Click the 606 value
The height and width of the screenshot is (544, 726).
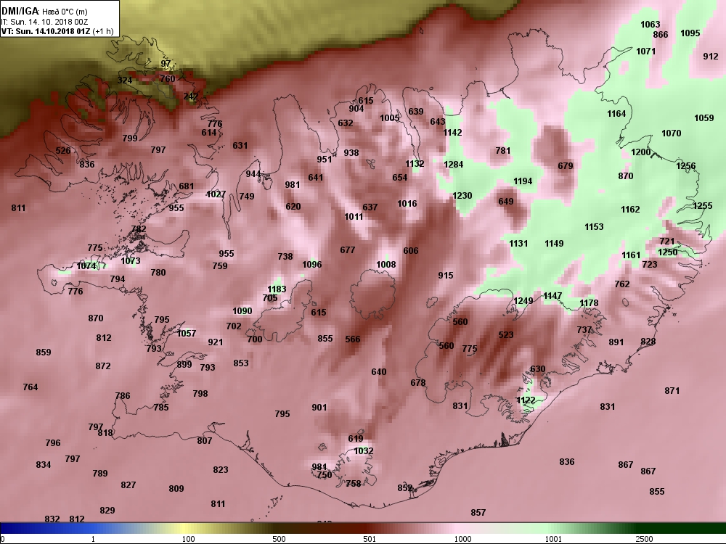(411, 251)
